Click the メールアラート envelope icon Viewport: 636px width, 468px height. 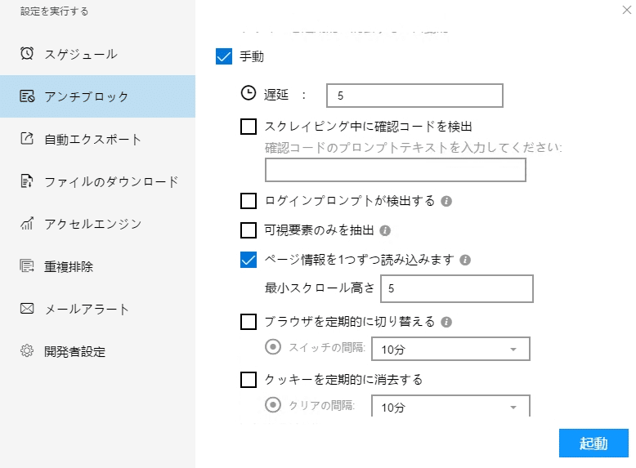27,309
